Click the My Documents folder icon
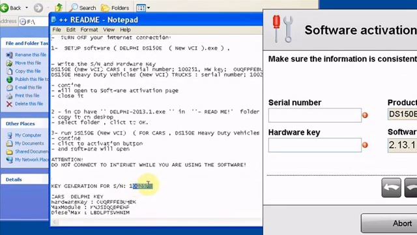 point(9,144)
